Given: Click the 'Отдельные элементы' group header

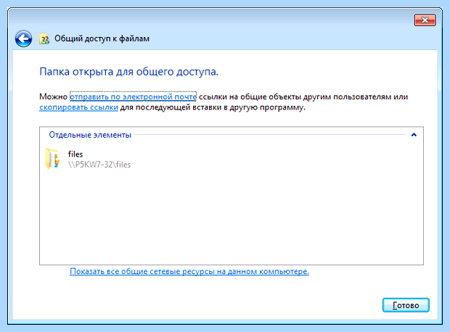Looking at the screenshot, I should tap(90, 135).
